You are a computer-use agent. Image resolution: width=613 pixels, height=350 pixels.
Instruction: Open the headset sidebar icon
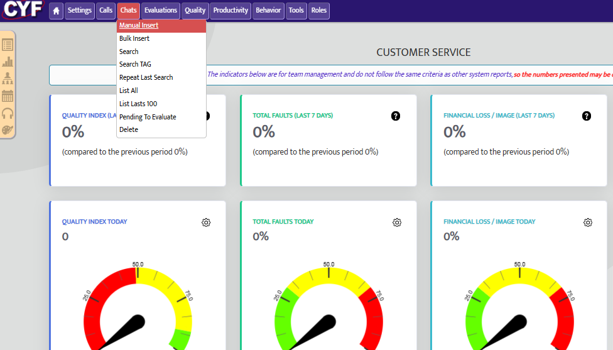8,113
